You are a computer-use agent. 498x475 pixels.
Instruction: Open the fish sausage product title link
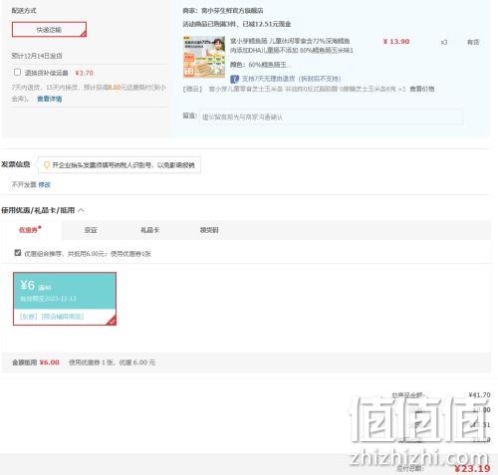[x=291, y=46]
